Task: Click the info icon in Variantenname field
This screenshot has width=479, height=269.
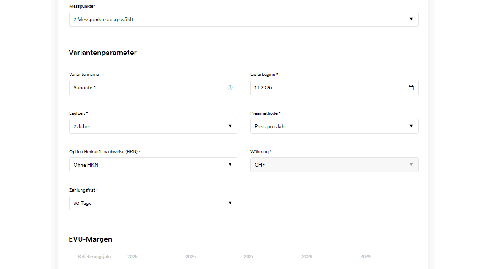Action: 230,88
